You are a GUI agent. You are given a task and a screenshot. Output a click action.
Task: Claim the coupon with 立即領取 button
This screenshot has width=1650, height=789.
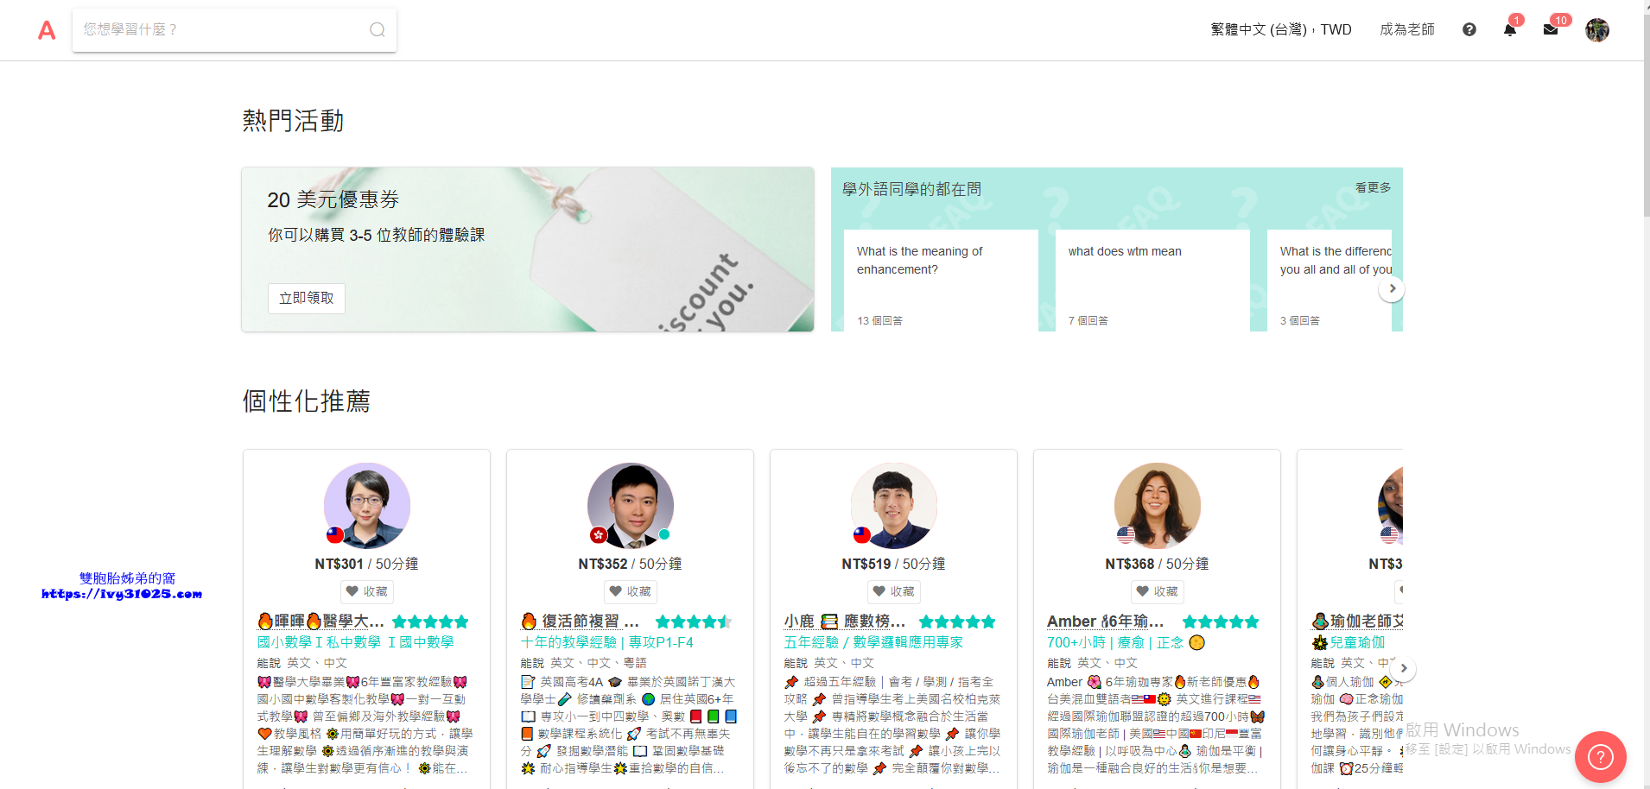click(306, 298)
